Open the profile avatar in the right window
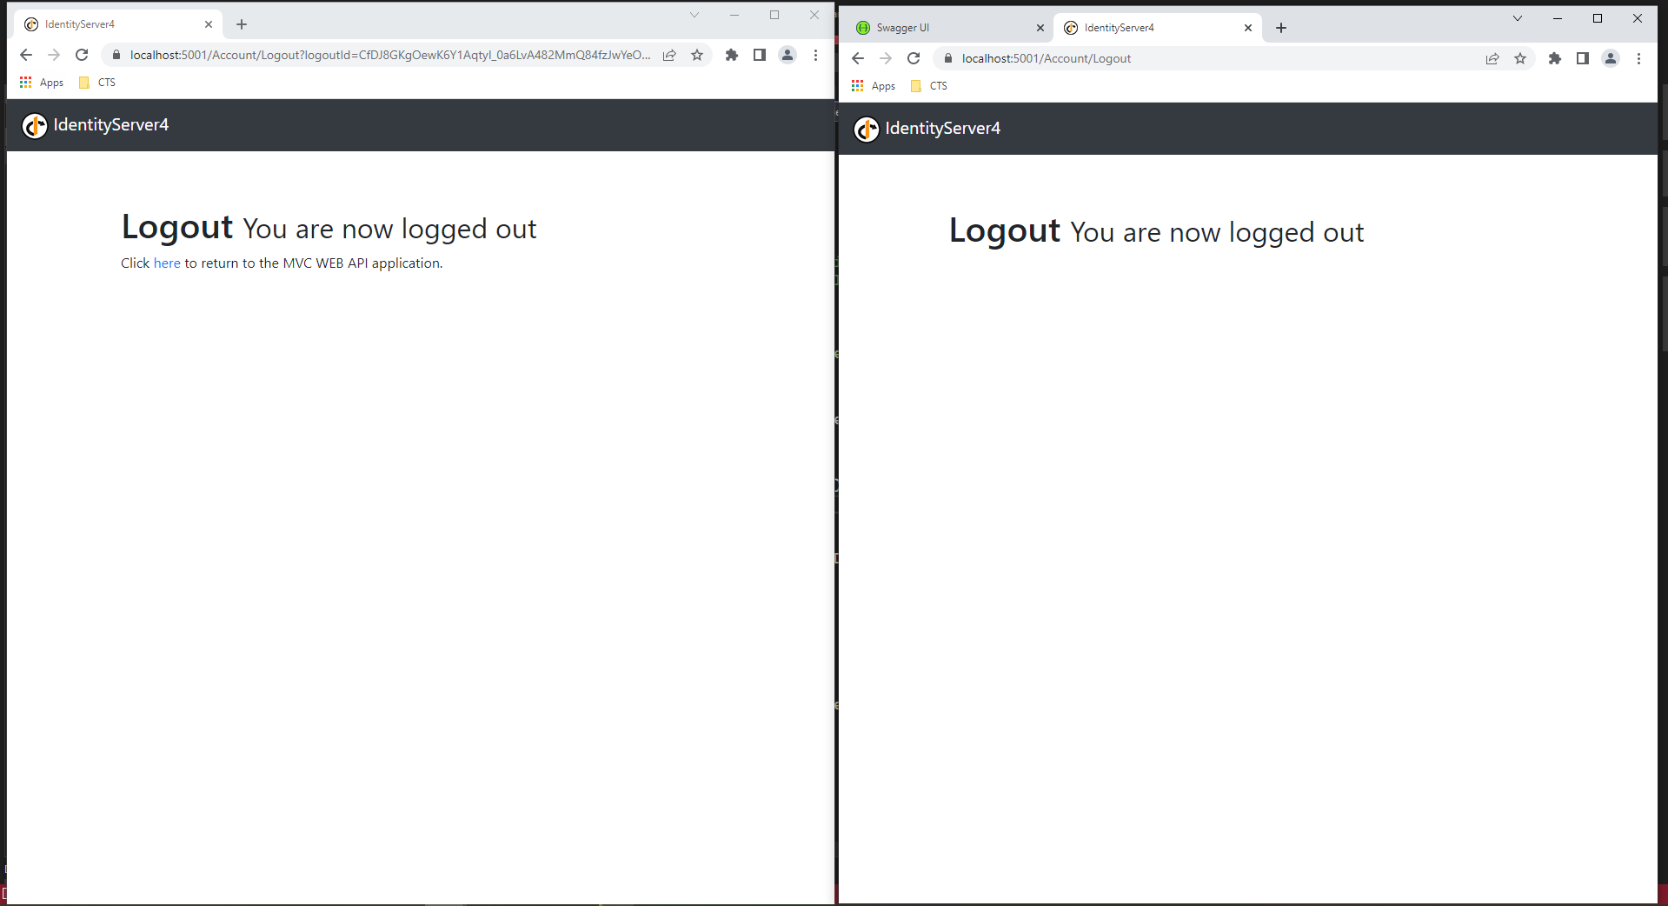The image size is (1668, 906). 1611,58
